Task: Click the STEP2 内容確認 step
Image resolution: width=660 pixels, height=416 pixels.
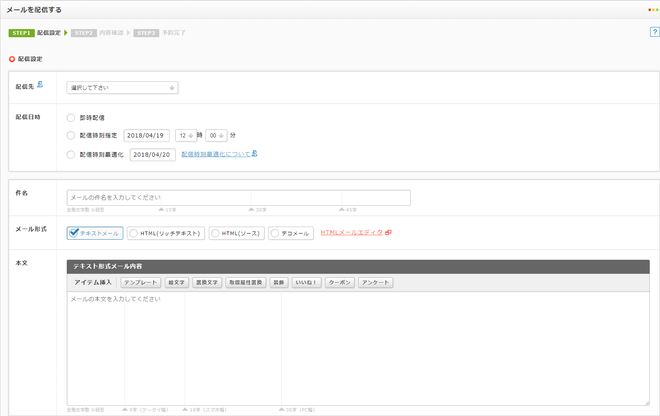Action: [x=97, y=33]
